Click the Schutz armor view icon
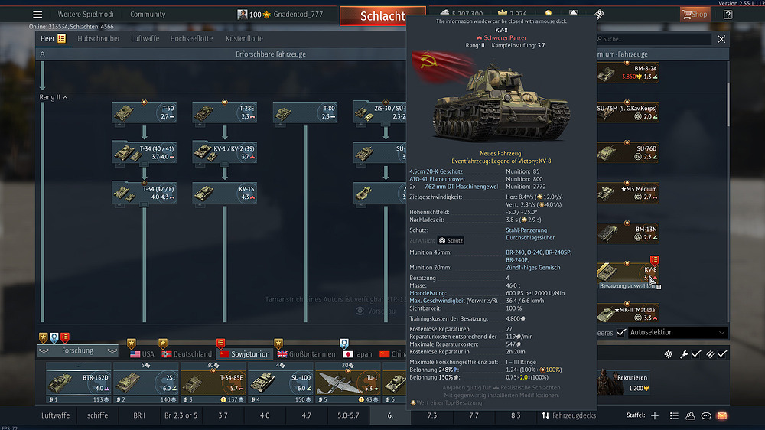The image size is (765, 430). (442, 240)
